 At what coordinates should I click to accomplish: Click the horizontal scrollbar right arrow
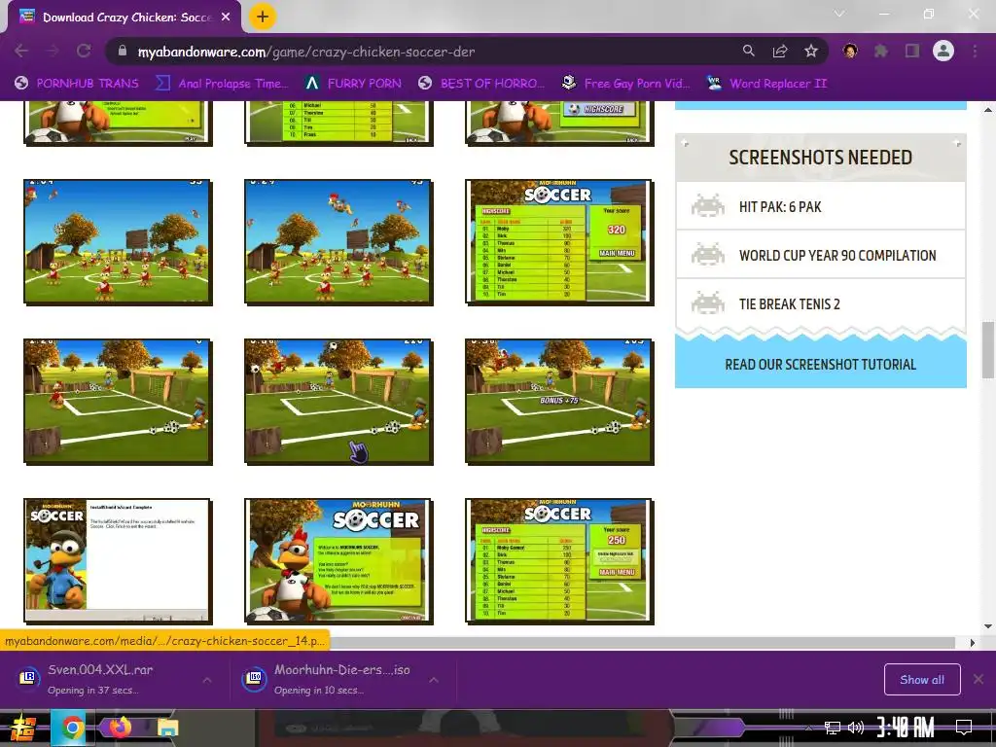click(x=972, y=643)
